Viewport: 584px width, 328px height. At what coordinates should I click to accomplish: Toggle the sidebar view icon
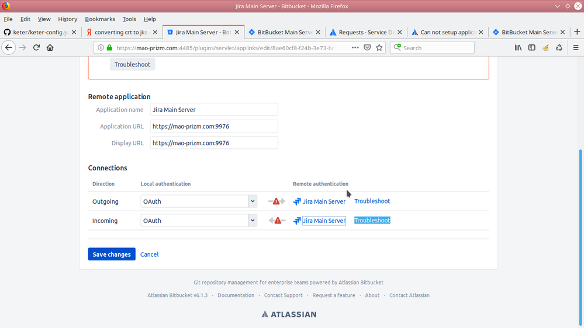(x=532, y=48)
